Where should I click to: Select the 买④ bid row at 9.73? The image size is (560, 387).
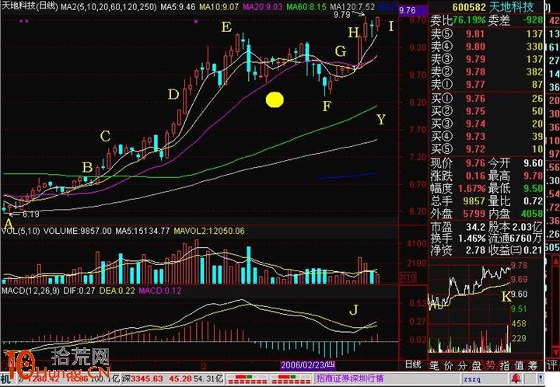click(486, 136)
